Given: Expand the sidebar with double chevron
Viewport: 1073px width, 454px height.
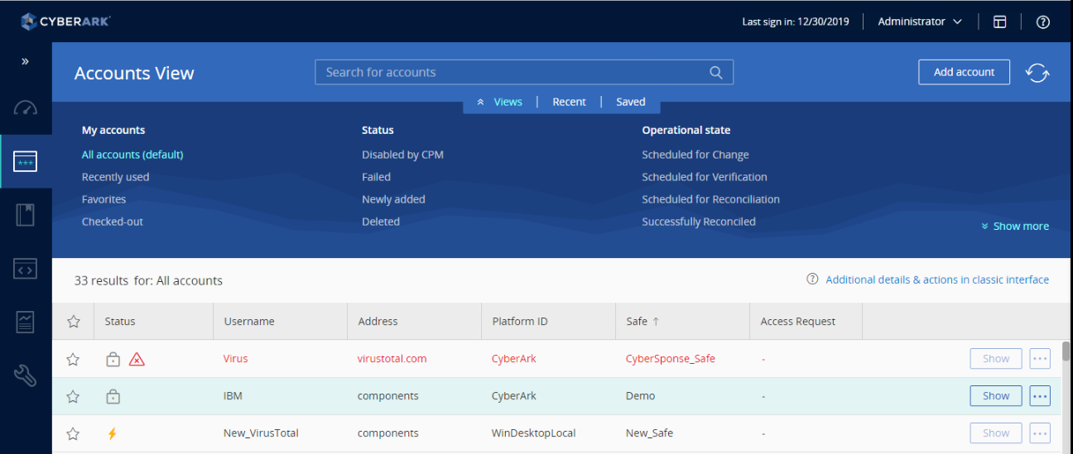Looking at the screenshot, I should point(26,61).
